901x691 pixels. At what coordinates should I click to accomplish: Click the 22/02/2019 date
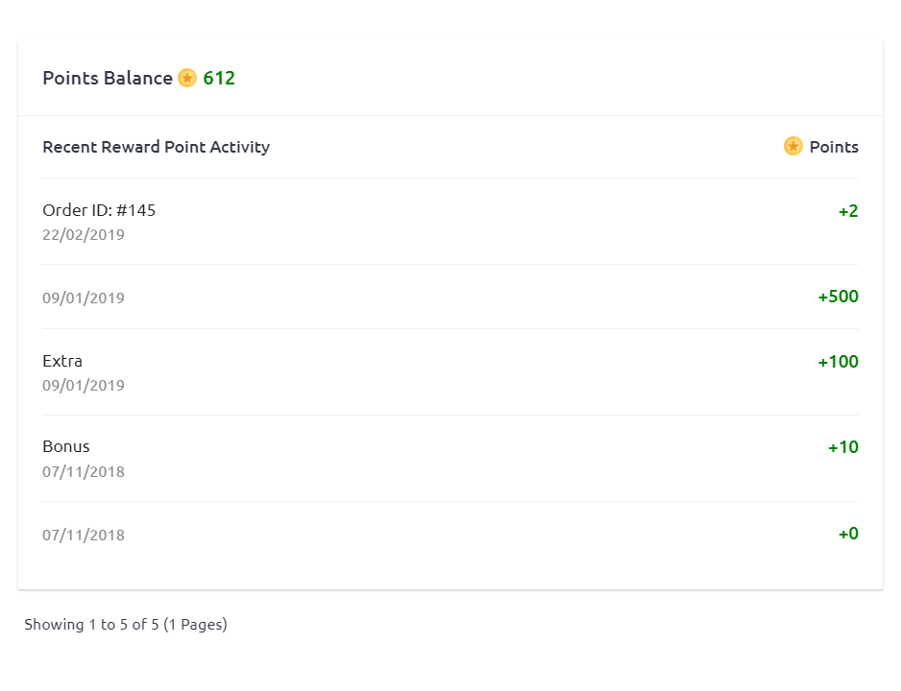pos(84,234)
